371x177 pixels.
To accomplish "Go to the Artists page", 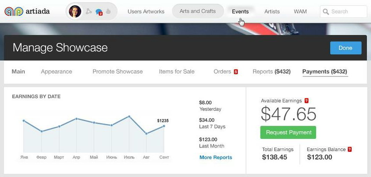I will click(272, 12).
